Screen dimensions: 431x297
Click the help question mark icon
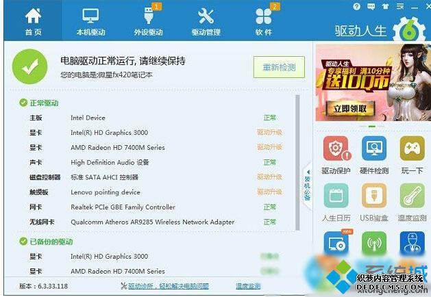(x=356, y=7)
